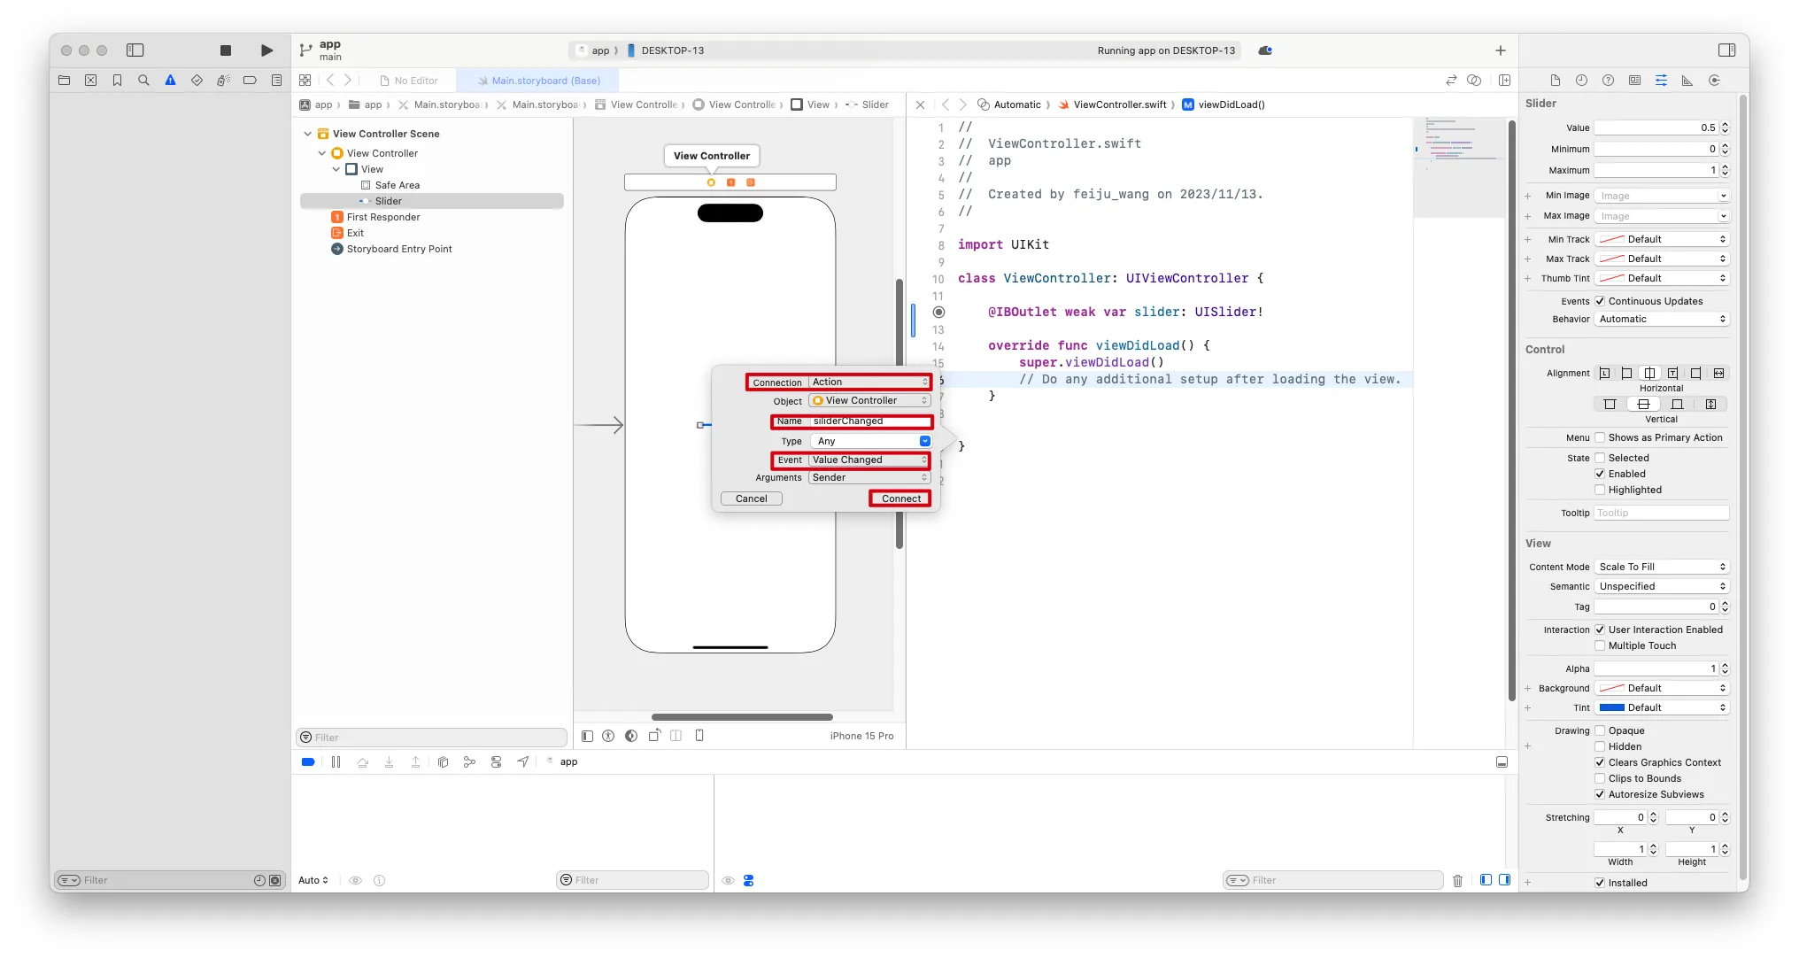Select Slider in the document outline
Image resolution: width=1799 pixels, height=958 pixels.
tap(388, 201)
